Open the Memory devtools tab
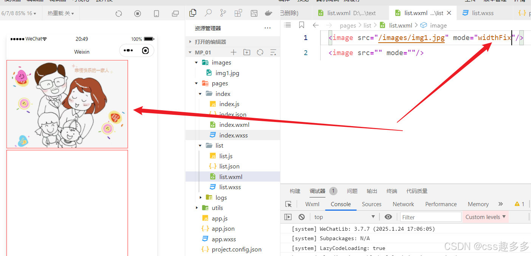Screen dimensions: 531x256 click(x=478, y=204)
